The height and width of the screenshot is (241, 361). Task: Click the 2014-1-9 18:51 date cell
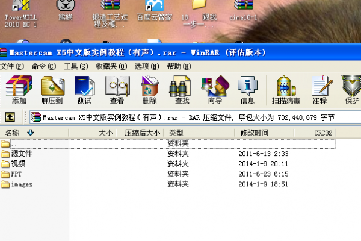(263, 184)
